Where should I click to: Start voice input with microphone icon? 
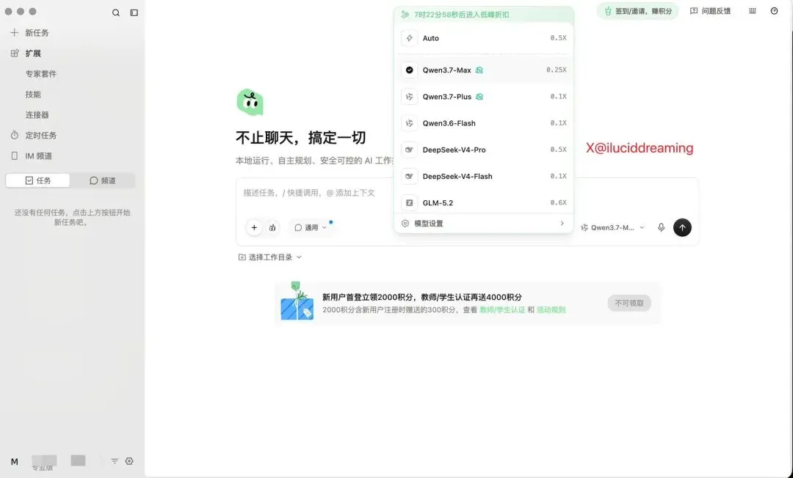click(x=661, y=228)
